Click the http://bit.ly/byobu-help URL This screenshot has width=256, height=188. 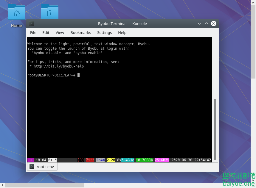coord(59,66)
